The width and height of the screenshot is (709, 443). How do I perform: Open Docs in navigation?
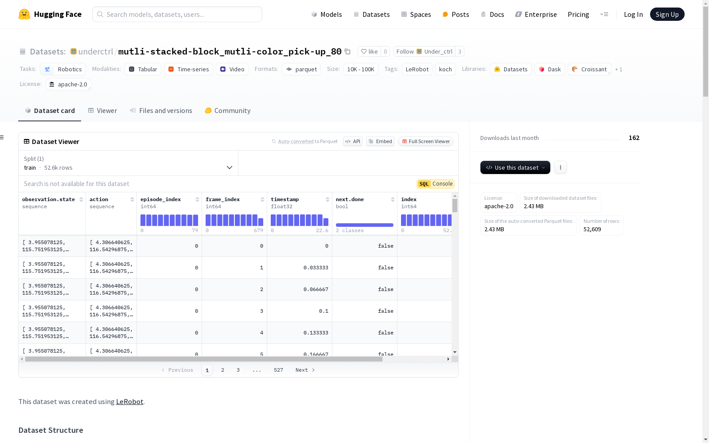click(x=492, y=14)
